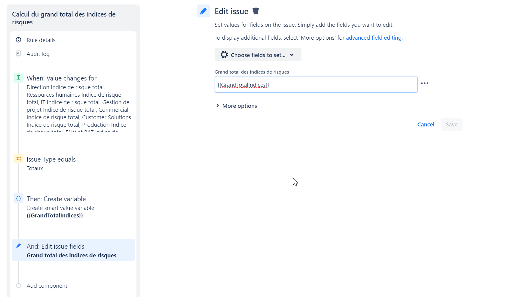Delete the Edit issue action via trash icon
The width and height of the screenshot is (532, 297).
256,11
